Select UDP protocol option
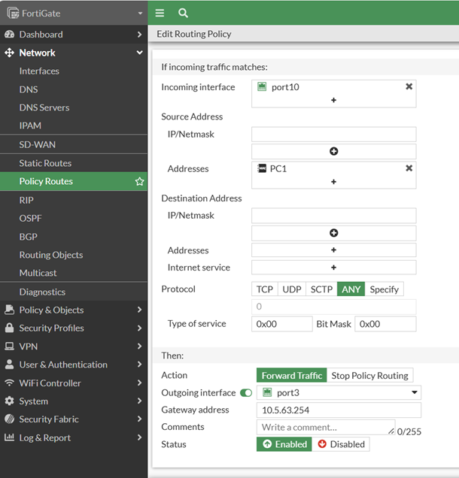 (x=291, y=289)
